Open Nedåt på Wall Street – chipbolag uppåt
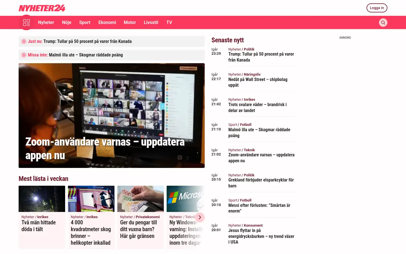The width and height of the screenshot is (406, 254). click(258, 82)
